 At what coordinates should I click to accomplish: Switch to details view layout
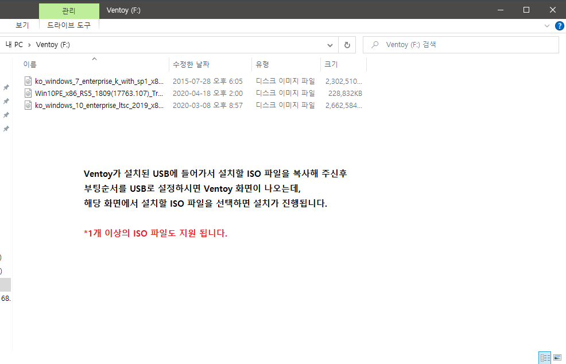(x=545, y=358)
